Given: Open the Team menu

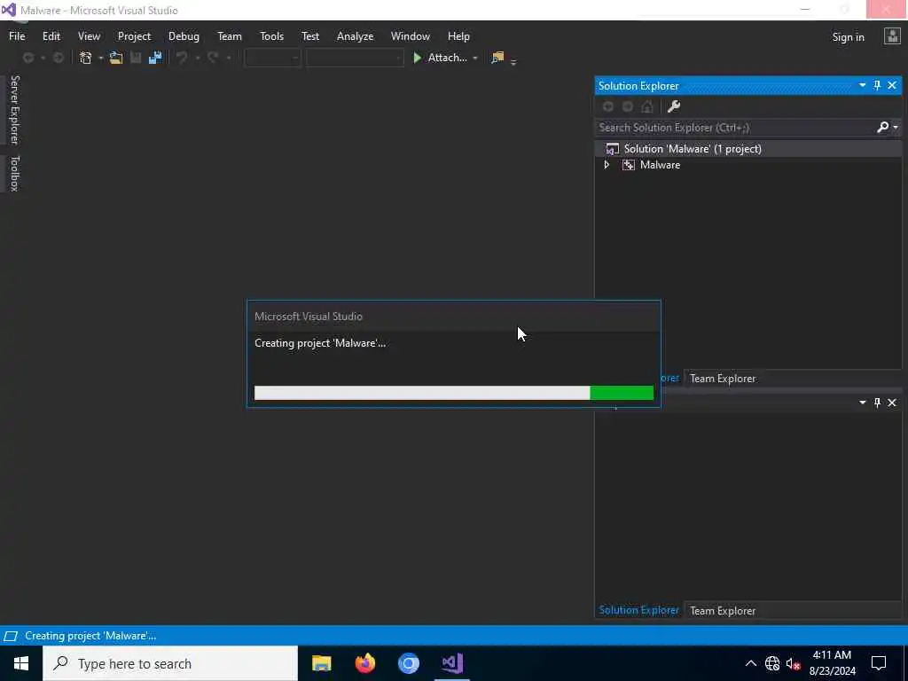Looking at the screenshot, I should [x=230, y=35].
